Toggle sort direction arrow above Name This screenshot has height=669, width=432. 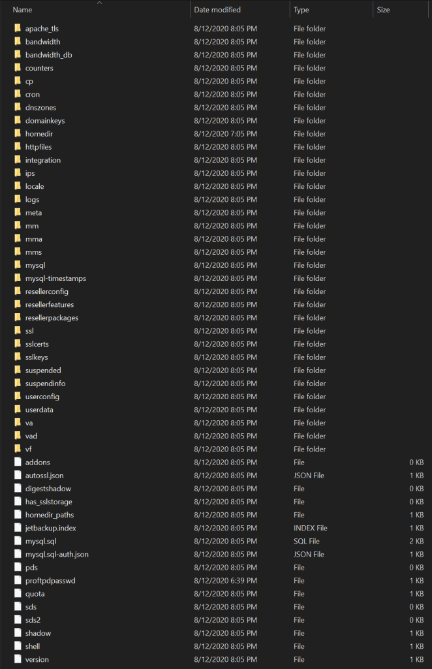click(99, 3)
